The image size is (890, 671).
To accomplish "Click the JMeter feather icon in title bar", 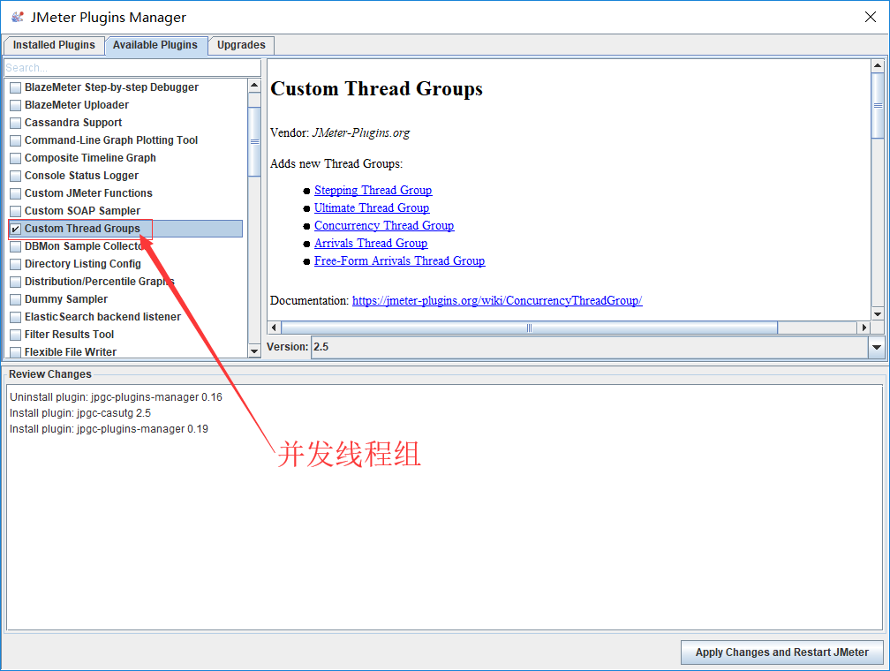I will (18, 17).
